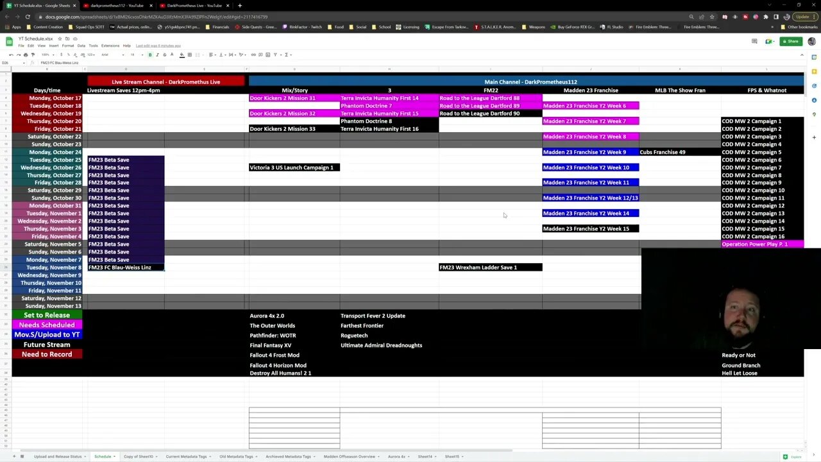Open the Google account avatar
821x462 pixels.
pyautogui.click(x=811, y=41)
